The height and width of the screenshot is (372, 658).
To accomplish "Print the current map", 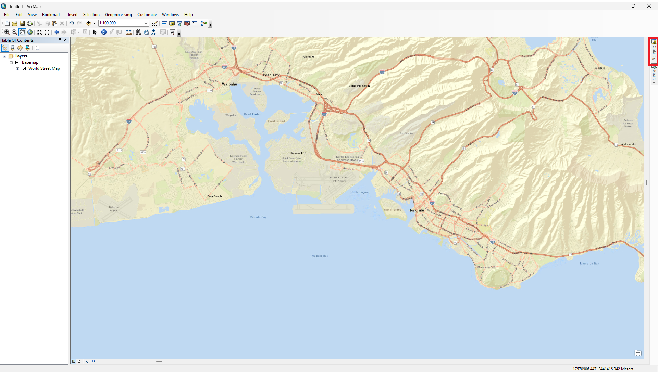I will click(30, 23).
